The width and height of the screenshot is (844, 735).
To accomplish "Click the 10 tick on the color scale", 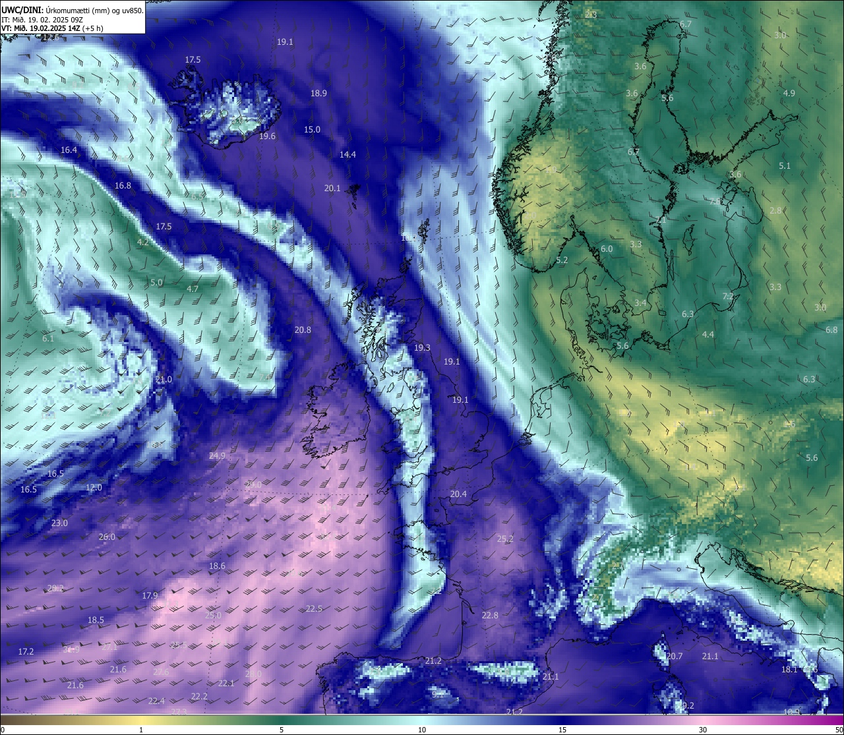I will [x=421, y=730].
